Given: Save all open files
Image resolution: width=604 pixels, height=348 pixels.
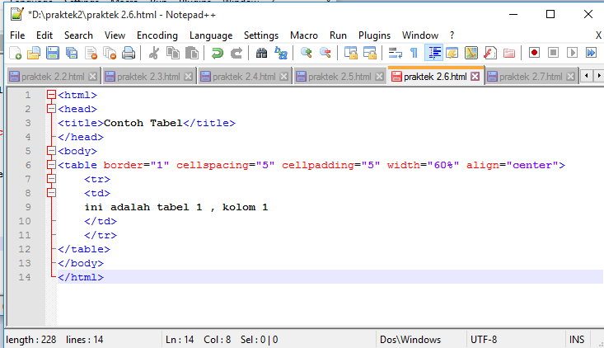Looking at the screenshot, I should pos(72,53).
